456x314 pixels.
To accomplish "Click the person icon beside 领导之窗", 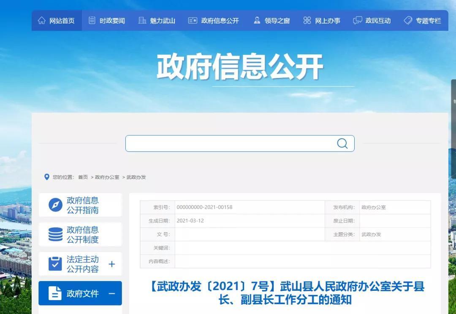I will [257, 21].
